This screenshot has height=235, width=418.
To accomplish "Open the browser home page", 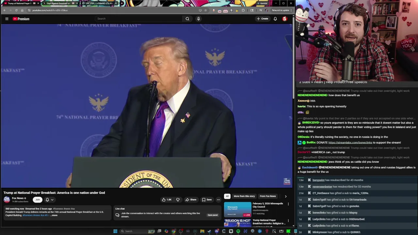I will click(x=22, y=10).
